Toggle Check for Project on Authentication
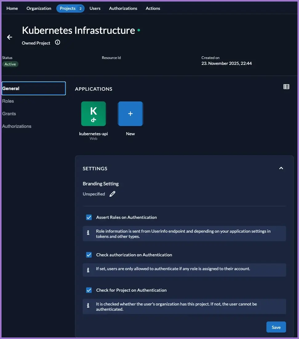This screenshot has height=339, width=299. pyautogui.click(x=89, y=290)
